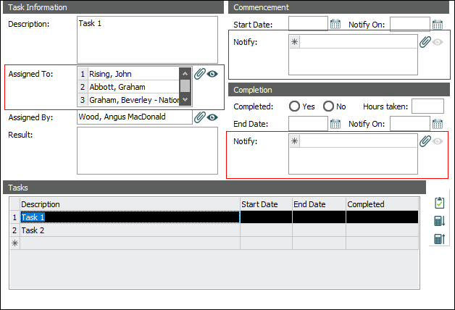Click the paperclip next to Commencement Notify
This screenshot has height=310, width=455.
pyautogui.click(x=425, y=42)
